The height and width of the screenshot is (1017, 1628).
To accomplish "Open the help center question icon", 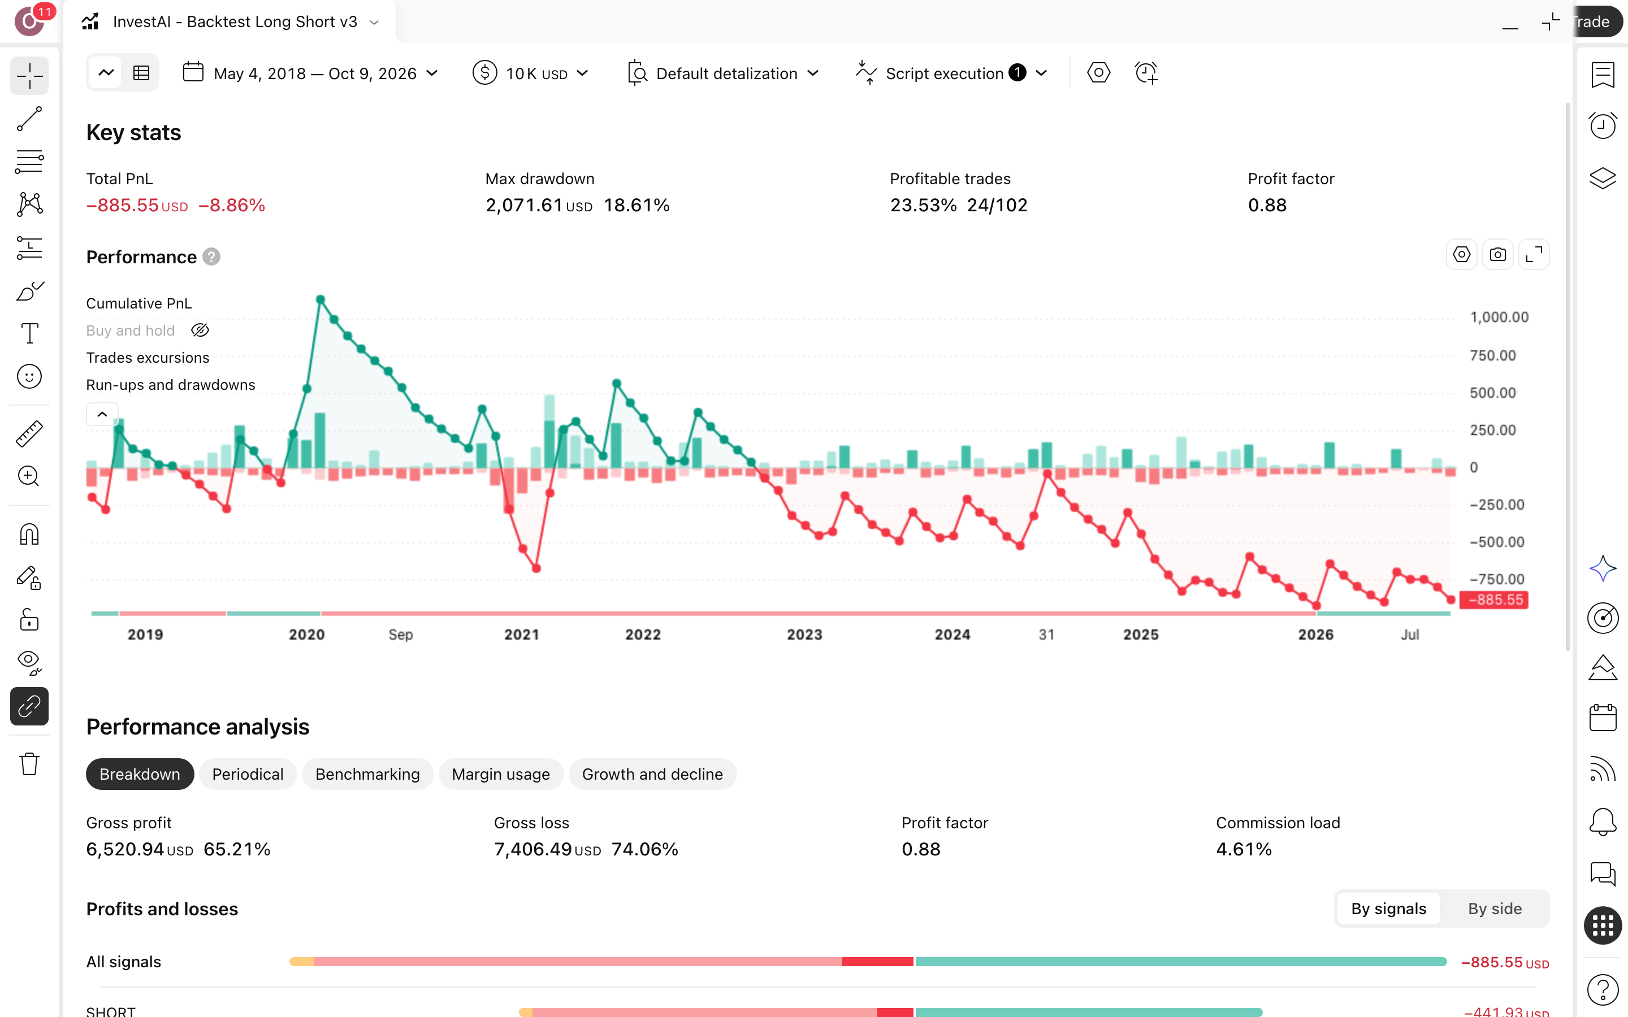I will [1603, 989].
